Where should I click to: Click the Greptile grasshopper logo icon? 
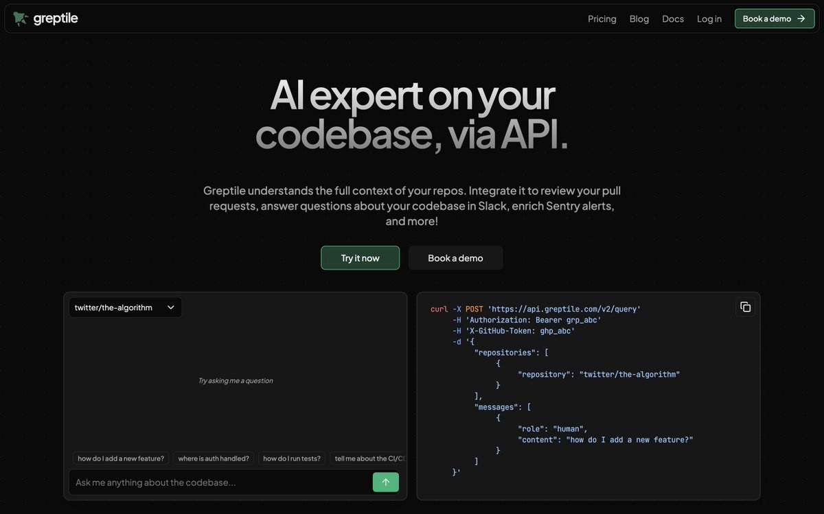click(19, 18)
